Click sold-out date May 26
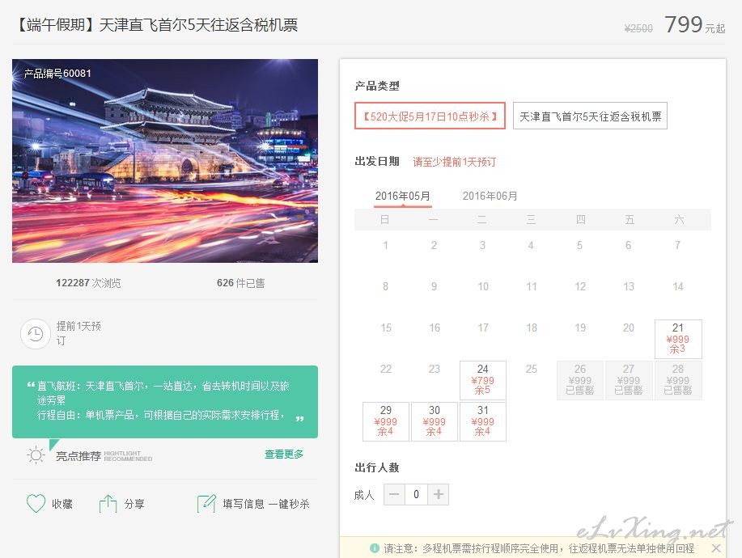Viewport: 742px width, 558px height. click(x=580, y=380)
